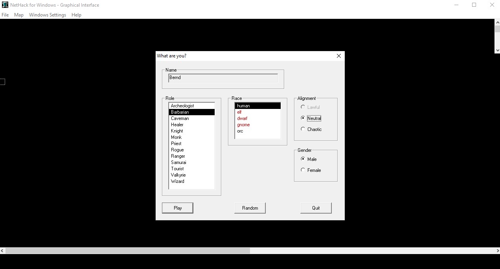Viewport: 500px width, 269px height.
Task: Select Female gender radio button
Action: (303, 170)
